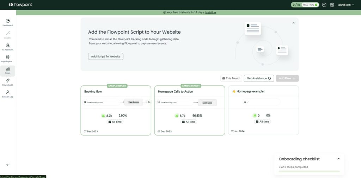Click 0 of 3 steps completed text

pos(293,167)
